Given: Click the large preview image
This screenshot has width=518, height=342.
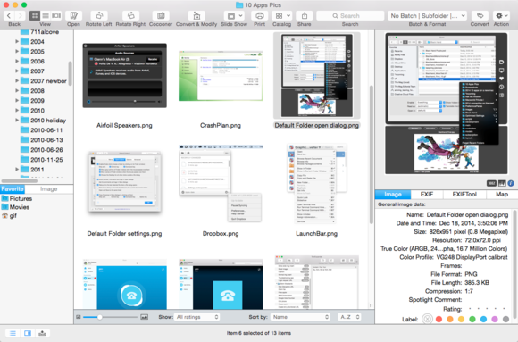Looking at the screenshot, I should (x=447, y=104).
